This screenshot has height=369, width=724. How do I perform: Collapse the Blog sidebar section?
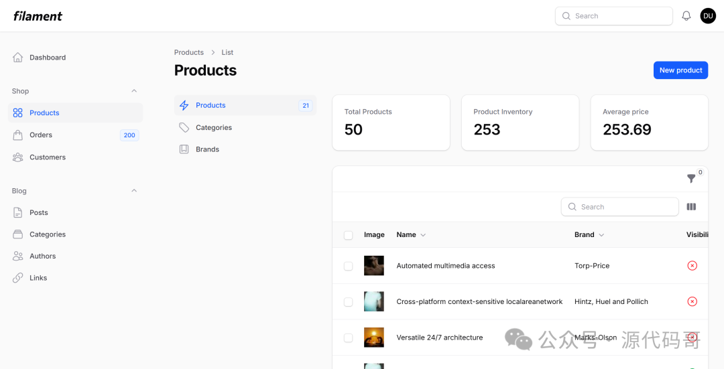click(x=134, y=191)
